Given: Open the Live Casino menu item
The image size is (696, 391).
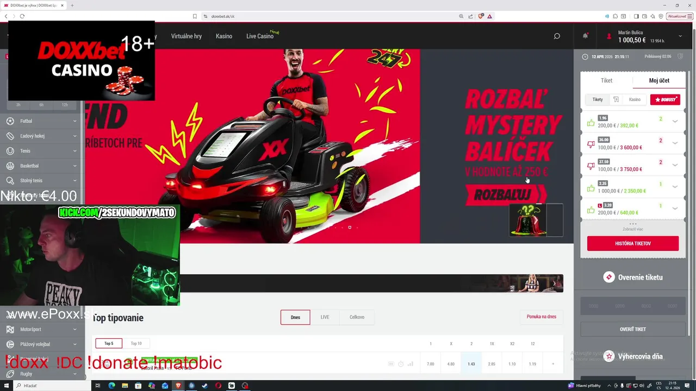Looking at the screenshot, I should 260,36.
